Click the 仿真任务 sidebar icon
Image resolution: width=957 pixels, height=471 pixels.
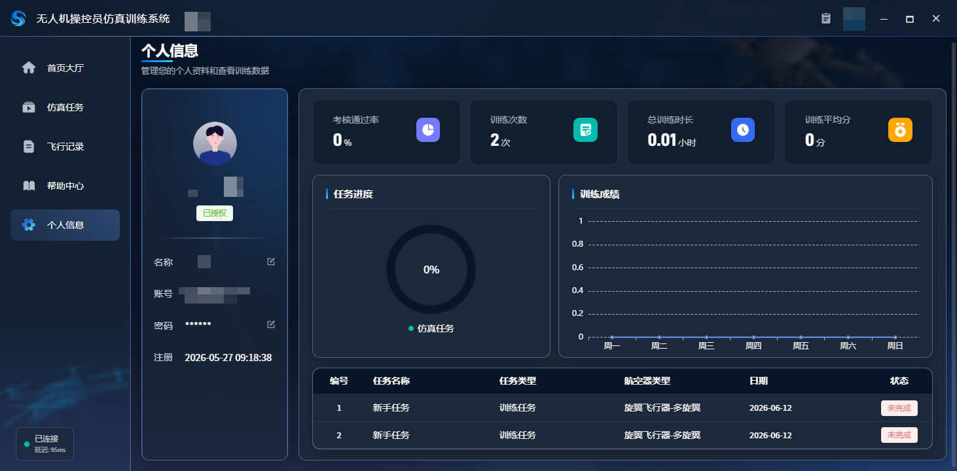tap(29, 107)
